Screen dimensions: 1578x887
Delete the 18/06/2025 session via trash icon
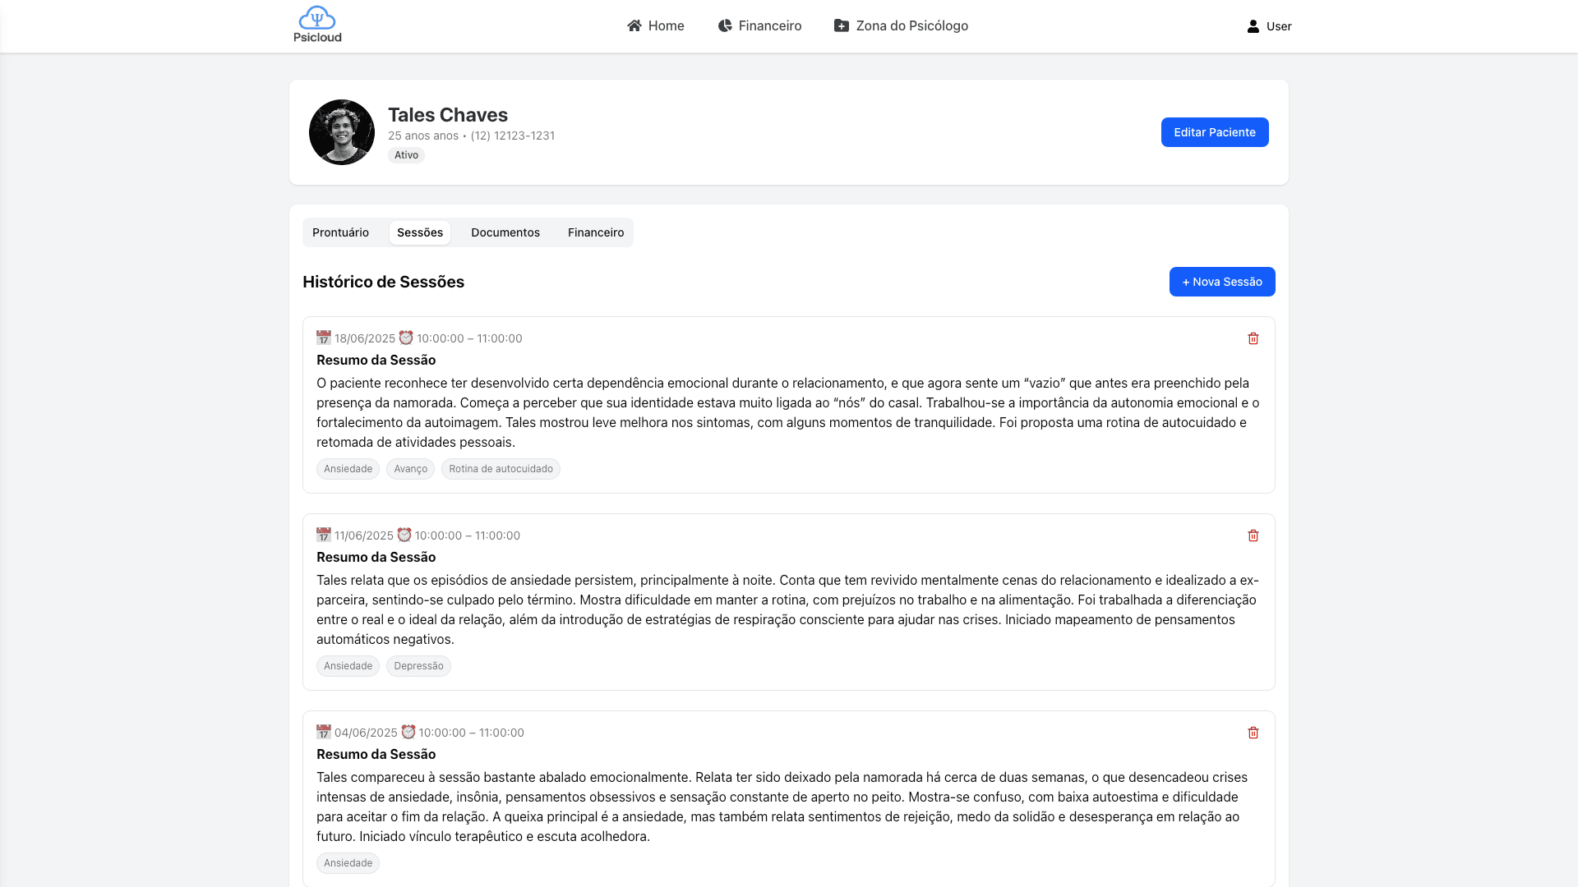click(x=1253, y=338)
